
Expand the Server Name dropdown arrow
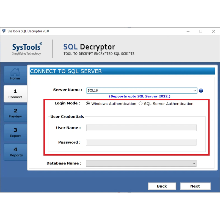pos(195,90)
